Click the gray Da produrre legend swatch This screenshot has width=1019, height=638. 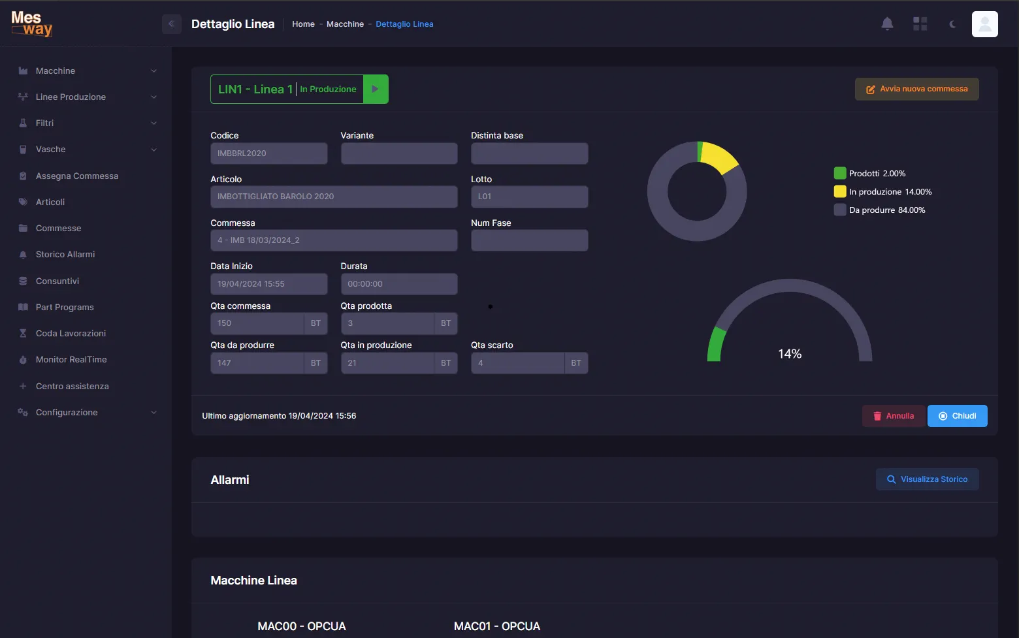pos(840,210)
